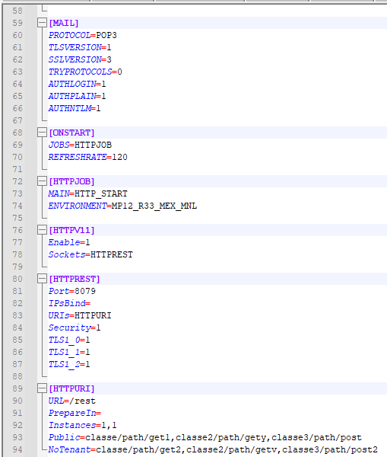Click the JOBS=HTTPJOB line
387x457 pixels.
click(80, 145)
